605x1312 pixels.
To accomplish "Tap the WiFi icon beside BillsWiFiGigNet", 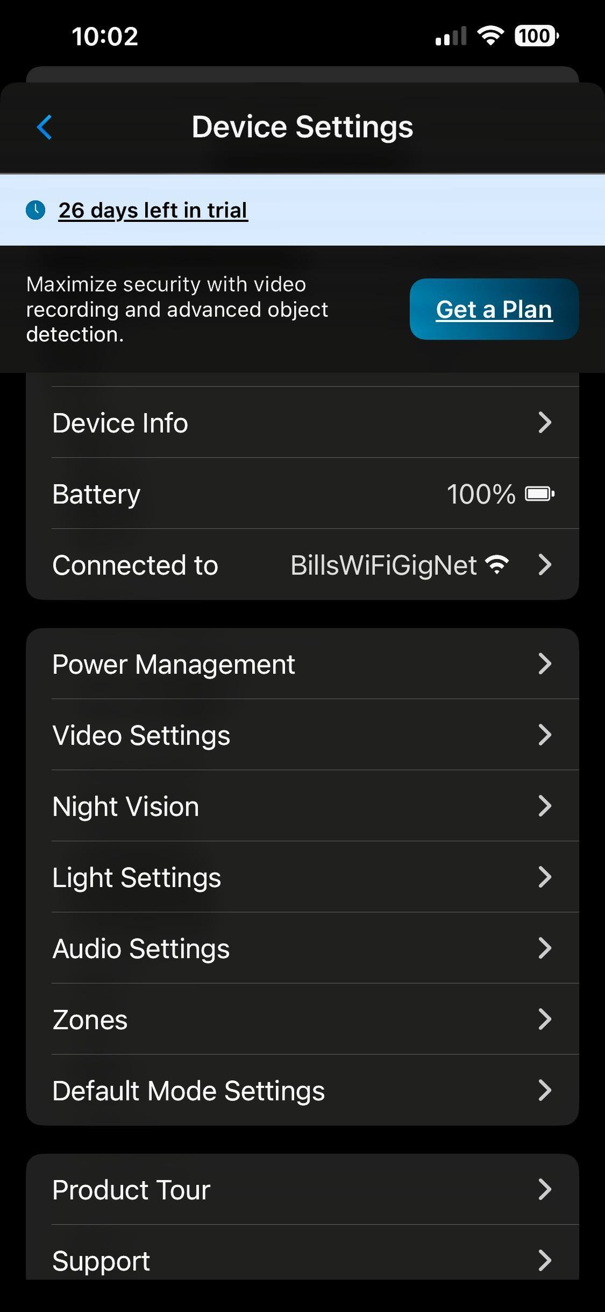I will click(x=496, y=565).
